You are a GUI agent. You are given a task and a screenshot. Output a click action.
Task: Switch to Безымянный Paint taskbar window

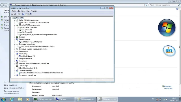[x=86, y=99]
